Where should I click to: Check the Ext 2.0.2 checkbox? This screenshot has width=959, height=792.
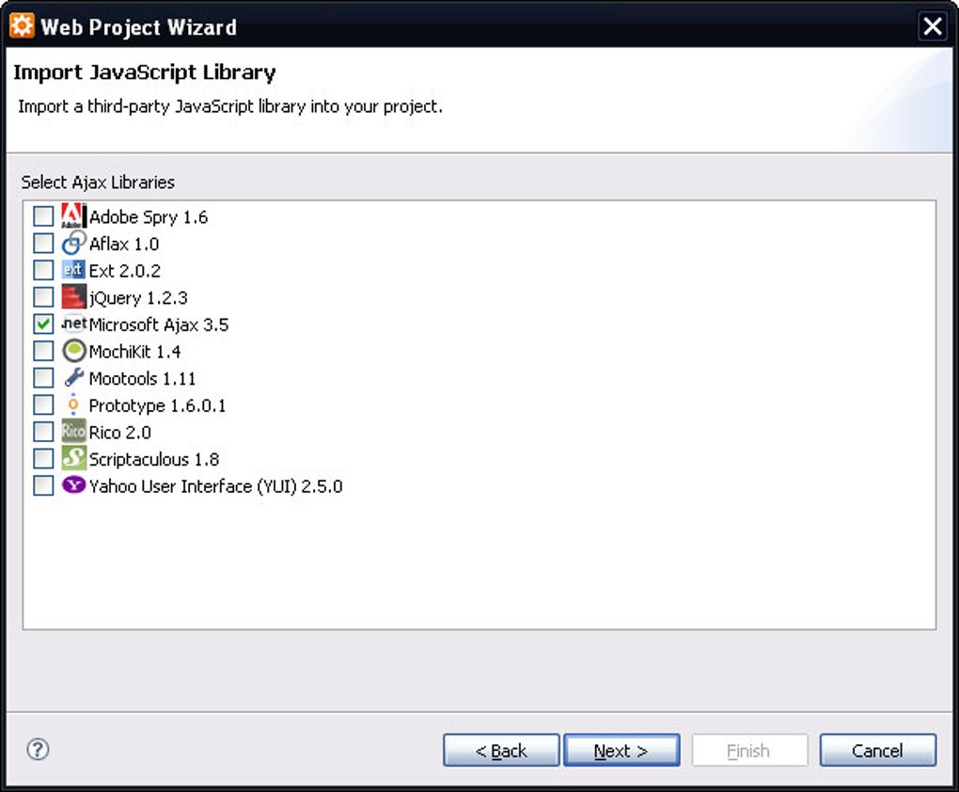pos(43,270)
